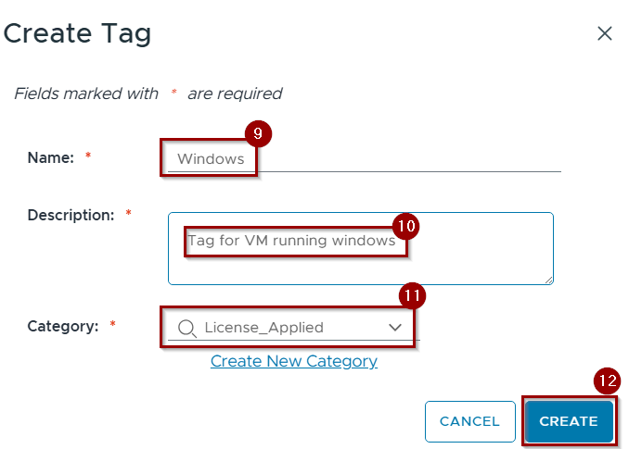Screen dimensions: 629x449
Task: Click the required fields notice text
Action: [148, 94]
